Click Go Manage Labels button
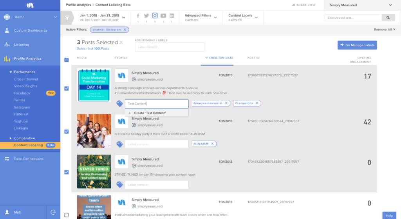Image resolution: width=401 pixels, height=219 pixels. coord(357,45)
